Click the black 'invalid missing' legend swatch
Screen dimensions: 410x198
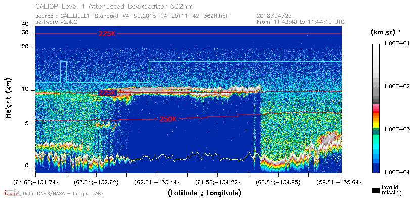tap(376, 190)
